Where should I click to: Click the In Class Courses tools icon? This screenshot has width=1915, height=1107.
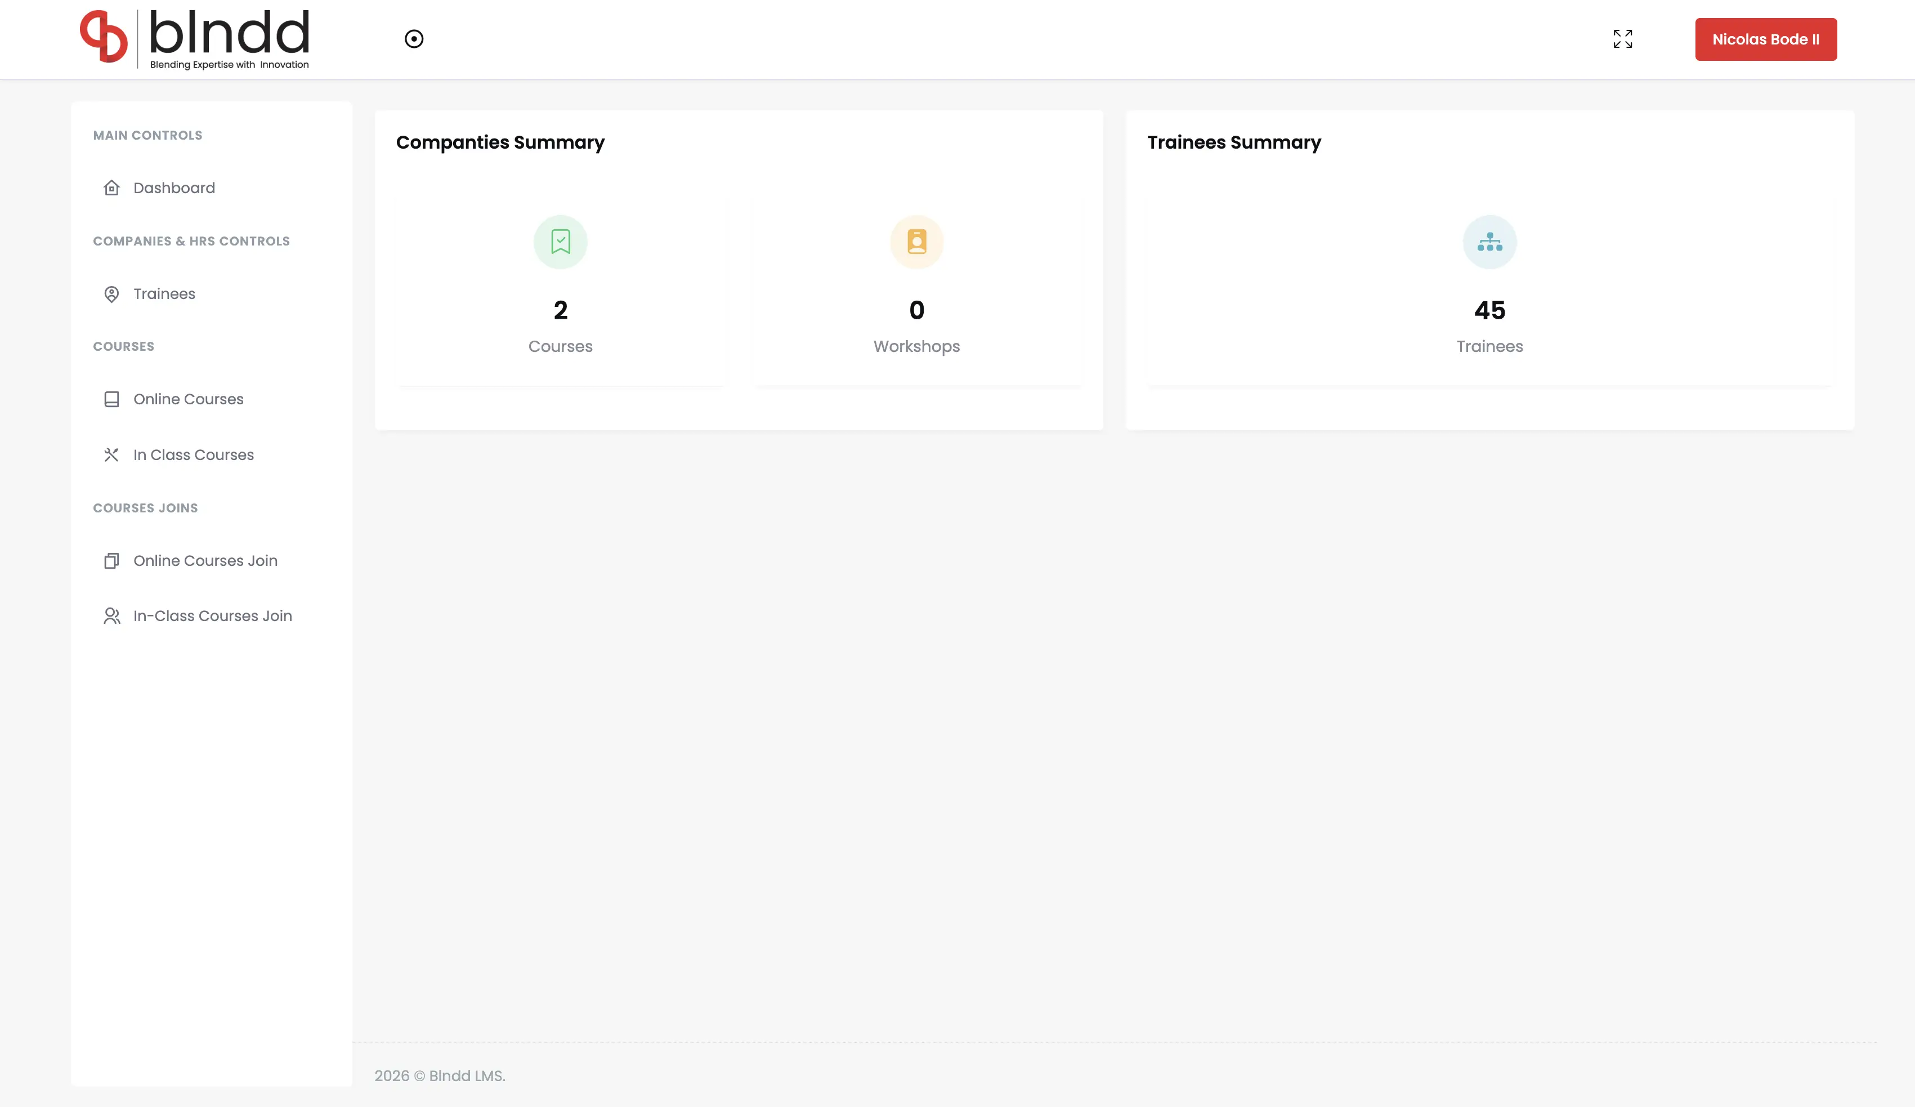pyautogui.click(x=111, y=454)
